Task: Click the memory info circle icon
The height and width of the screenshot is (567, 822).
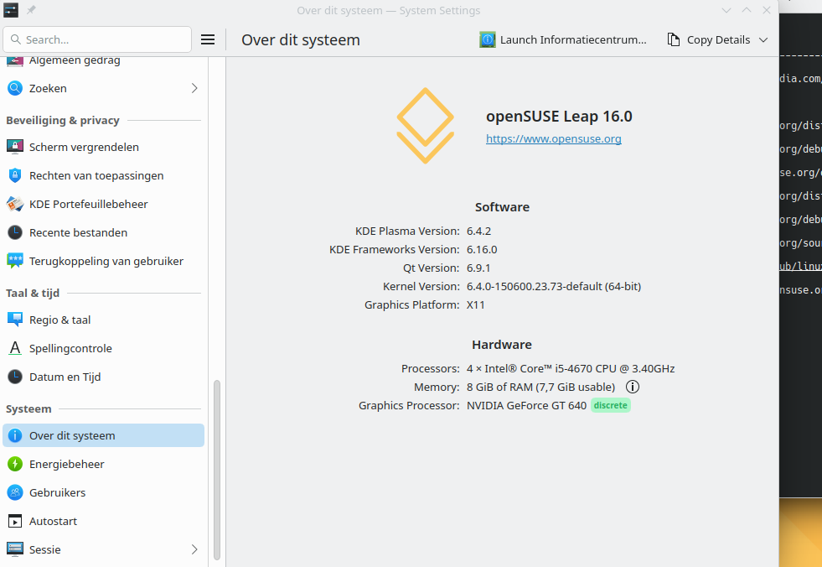Action: 633,387
